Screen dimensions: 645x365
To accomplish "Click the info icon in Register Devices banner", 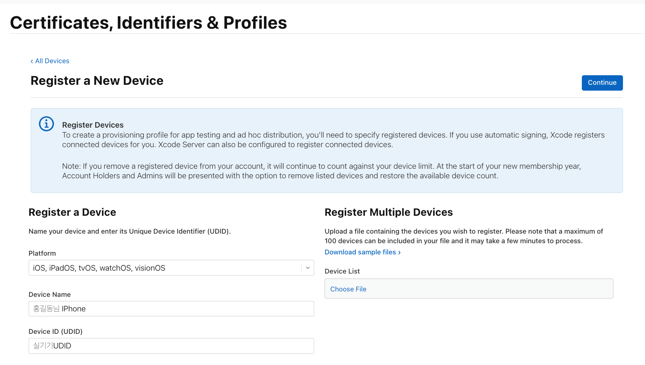I will click(46, 124).
